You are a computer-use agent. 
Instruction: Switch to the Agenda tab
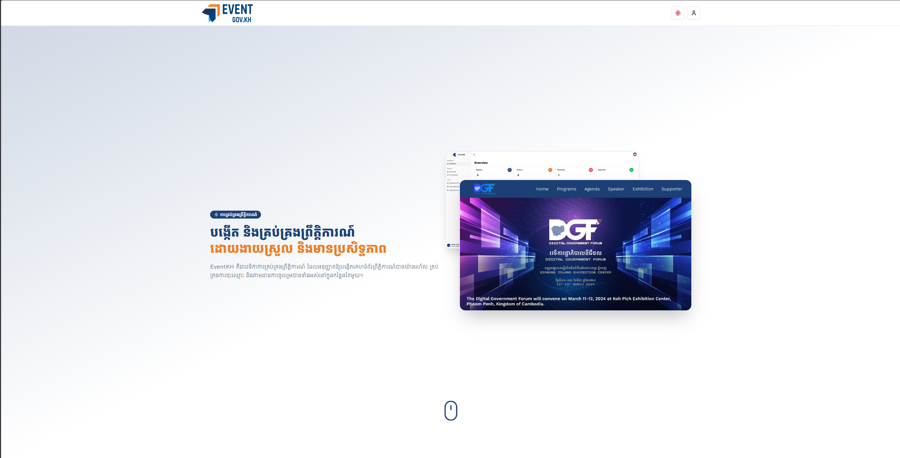pos(592,189)
